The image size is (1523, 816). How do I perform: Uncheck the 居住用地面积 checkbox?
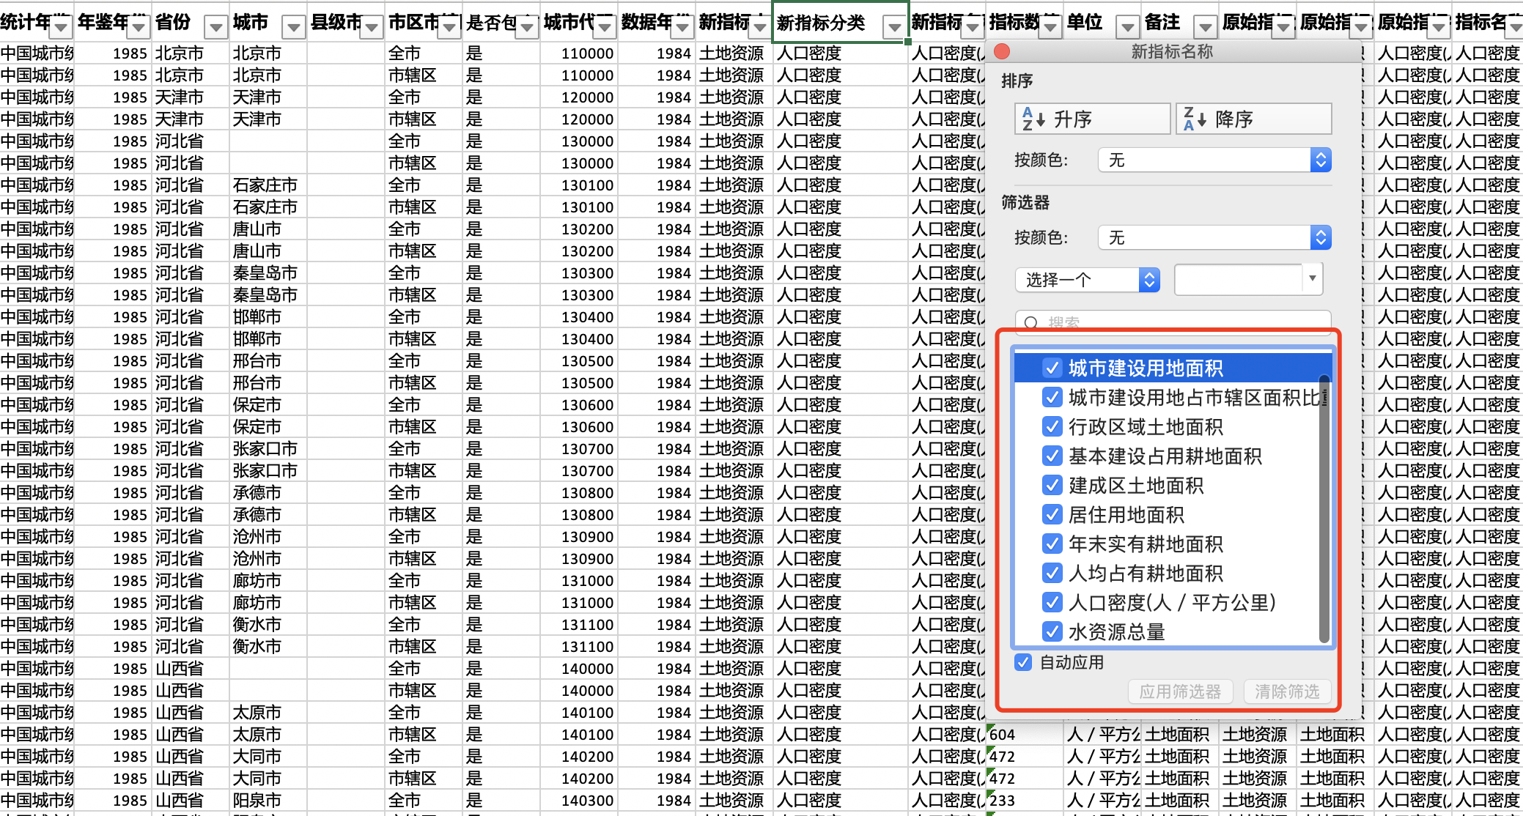[x=1052, y=514]
